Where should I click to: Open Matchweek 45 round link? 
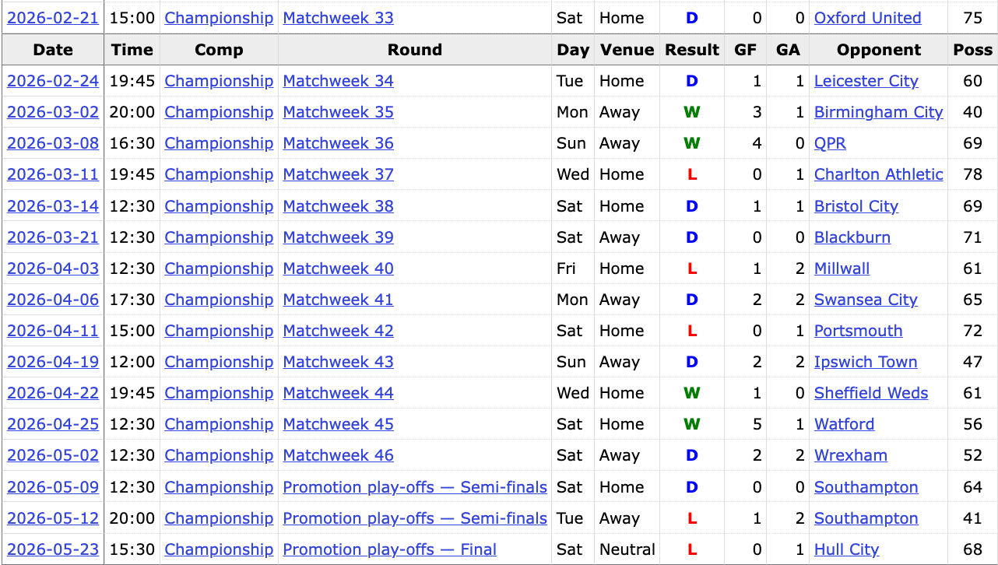click(338, 424)
